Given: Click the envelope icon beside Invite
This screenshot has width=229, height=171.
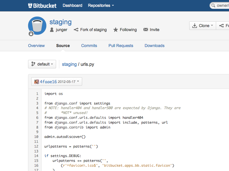Looking at the screenshot, I should (145, 30).
